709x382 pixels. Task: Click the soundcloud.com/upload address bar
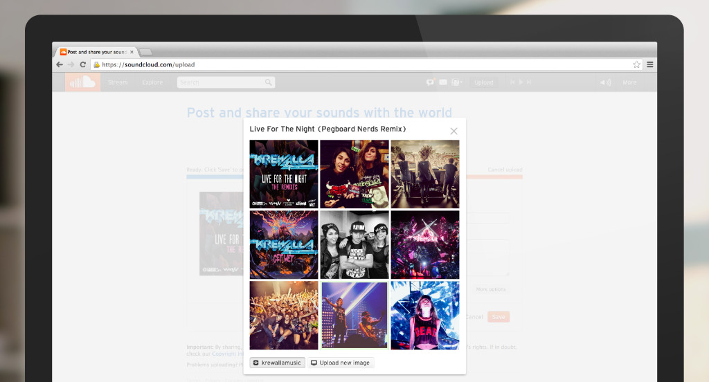[366, 64]
